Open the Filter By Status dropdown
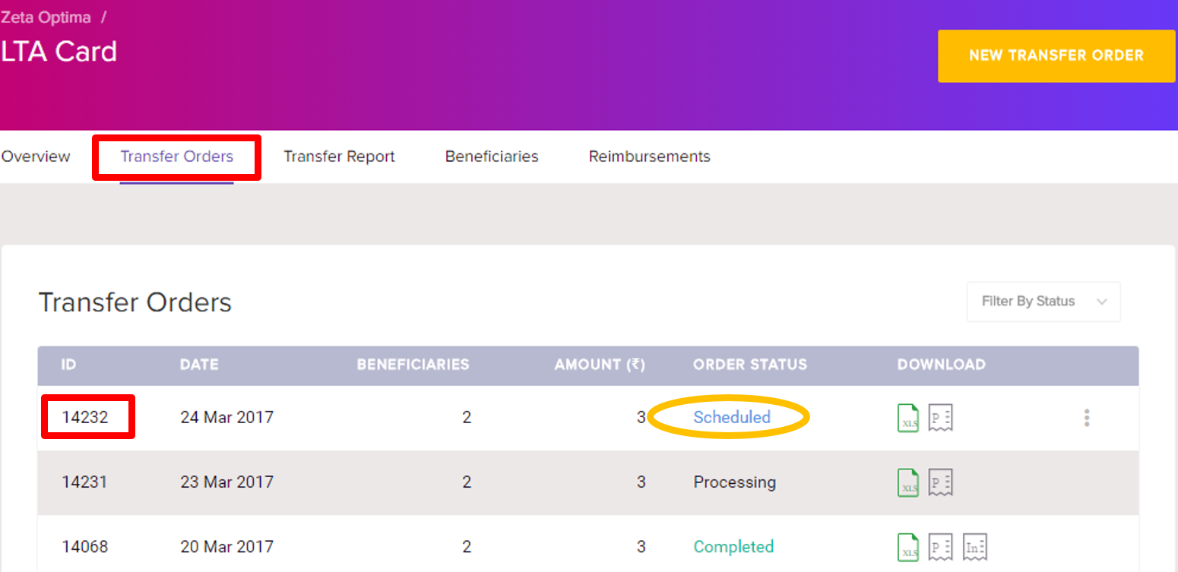 pyautogui.click(x=1043, y=302)
